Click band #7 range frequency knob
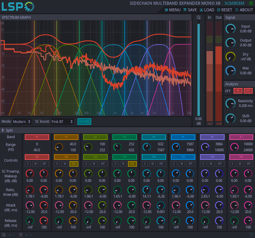This screenshot has width=255, height=238. click(x=234, y=147)
